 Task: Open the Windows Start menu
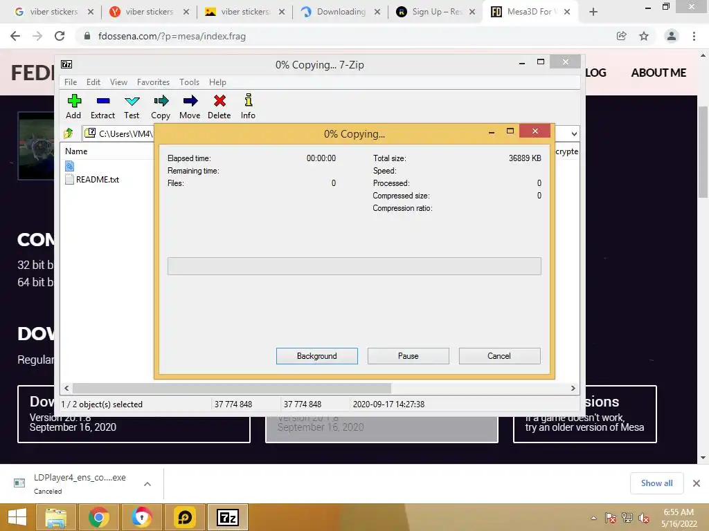coord(17,517)
